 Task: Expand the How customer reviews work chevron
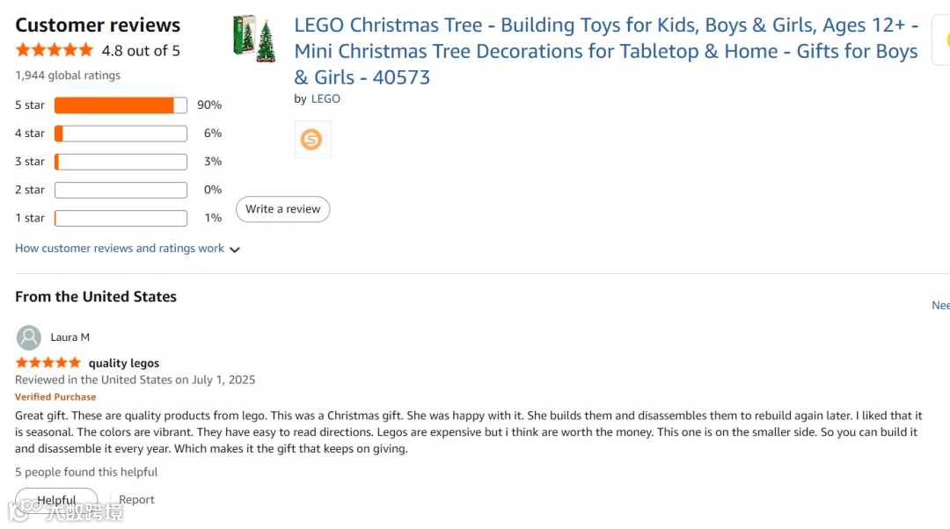click(235, 250)
